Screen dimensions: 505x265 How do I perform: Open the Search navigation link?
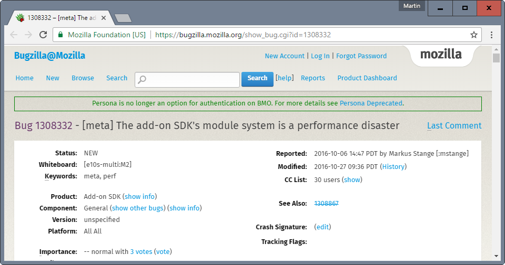point(117,78)
